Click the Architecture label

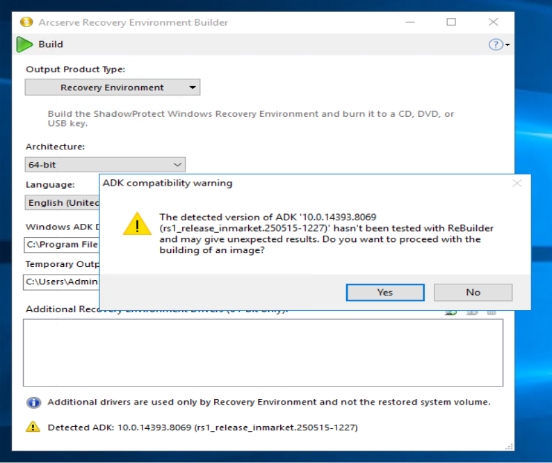pos(56,147)
